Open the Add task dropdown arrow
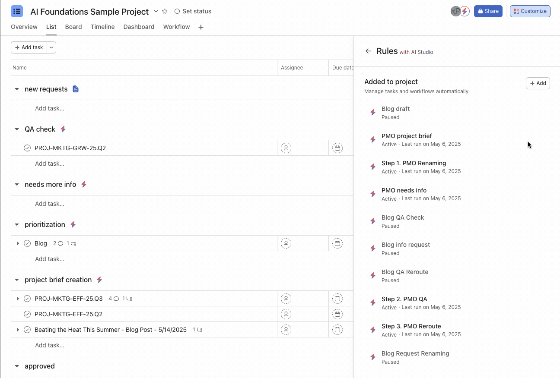The image size is (560, 378). [x=51, y=47]
